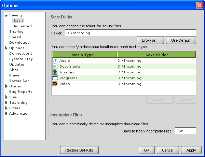Click in the Folder path field
The image size is (205, 157).
tap(131, 33)
